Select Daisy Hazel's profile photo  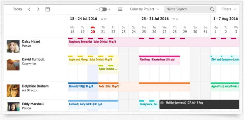tap(13, 46)
